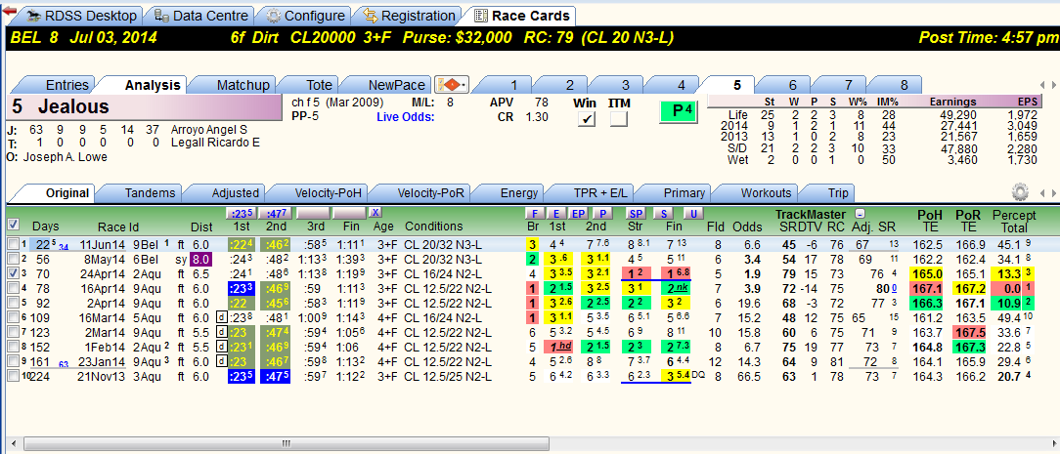Click the gear icon on Configure tab
The height and width of the screenshot is (454, 1060).
point(273,15)
